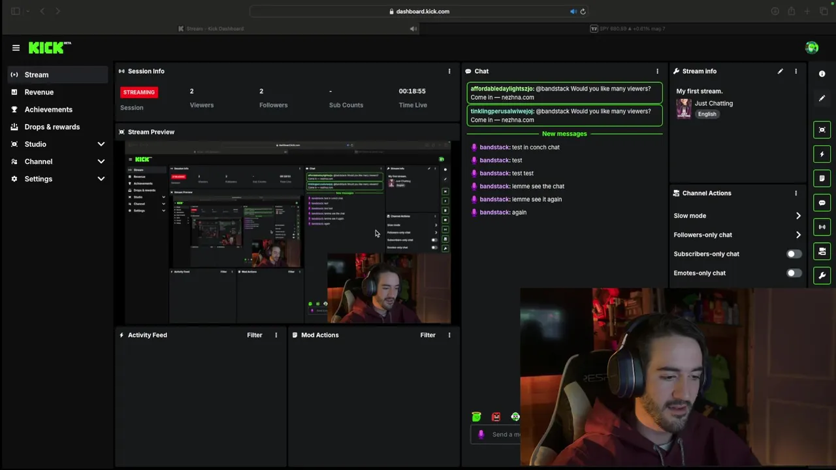Toggle Chat panel icon in right sidebar
836x470 pixels.
822,202
